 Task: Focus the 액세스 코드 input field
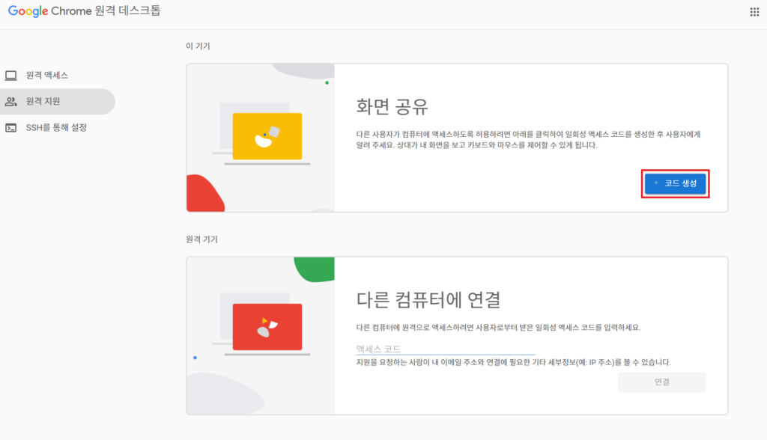pos(445,349)
